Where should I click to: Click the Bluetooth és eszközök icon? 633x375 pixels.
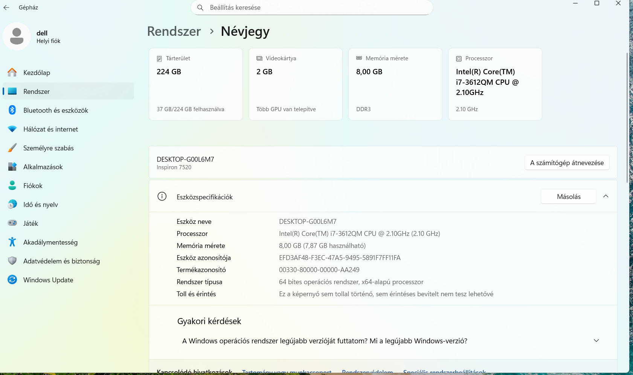pyautogui.click(x=12, y=110)
